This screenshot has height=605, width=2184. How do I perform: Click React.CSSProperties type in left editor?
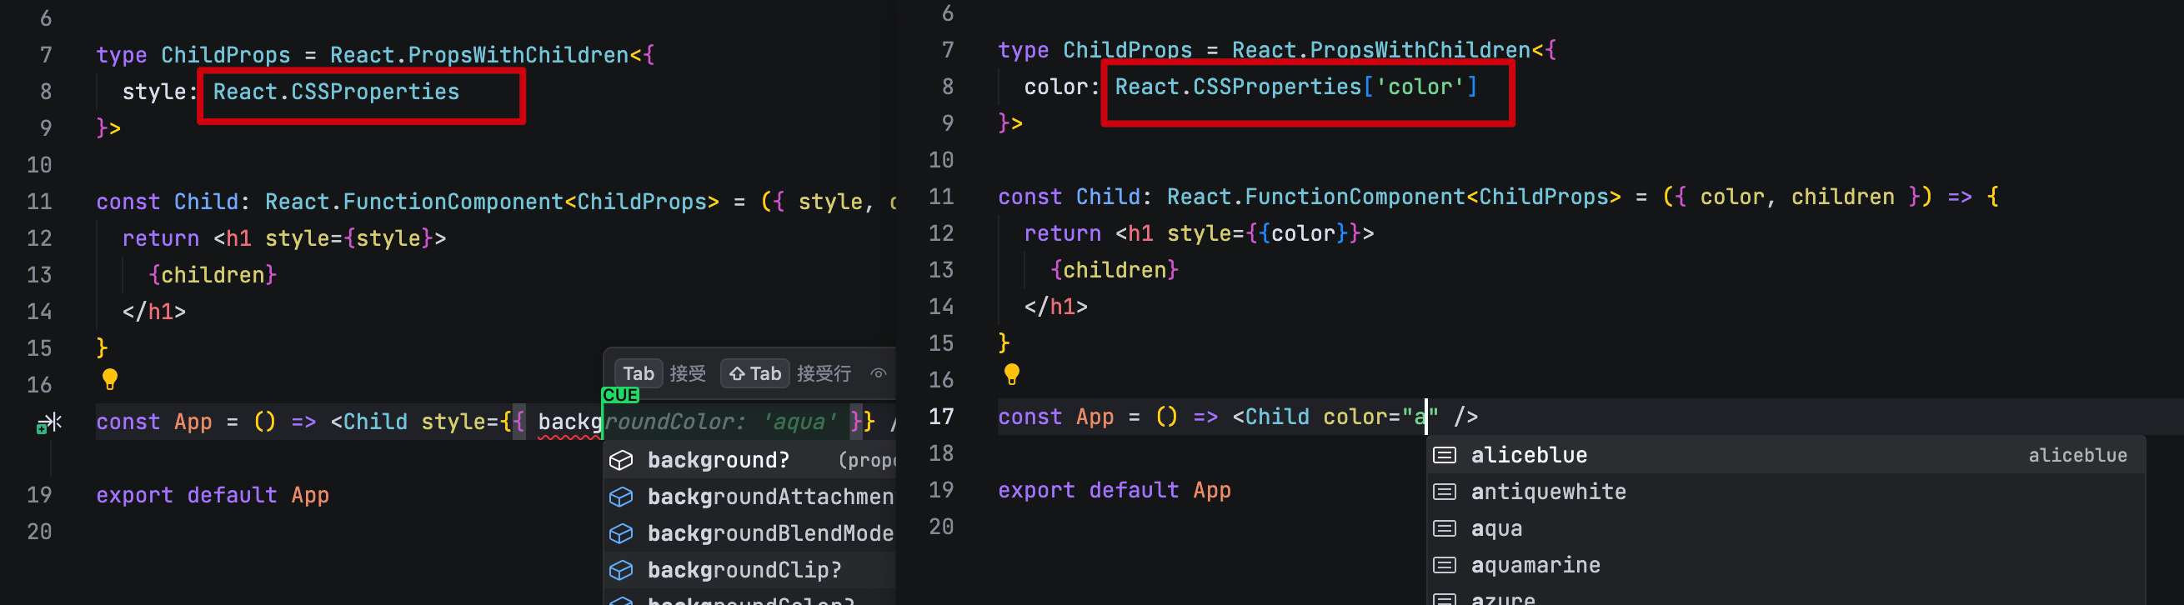pyautogui.click(x=336, y=92)
